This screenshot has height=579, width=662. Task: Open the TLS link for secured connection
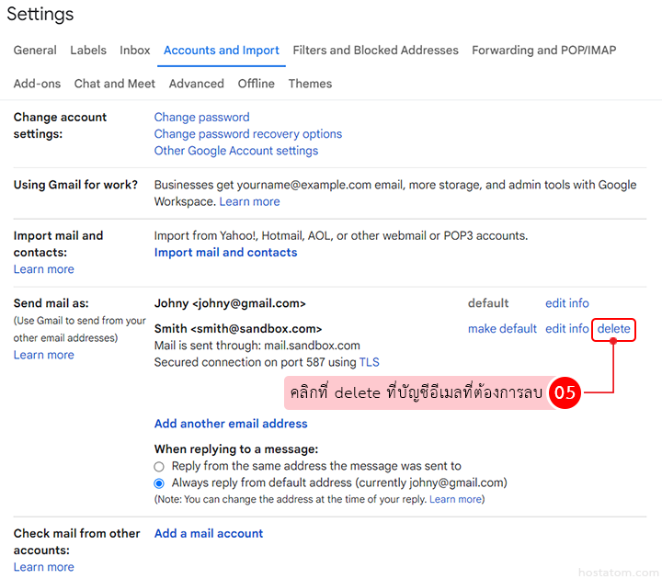click(x=369, y=362)
